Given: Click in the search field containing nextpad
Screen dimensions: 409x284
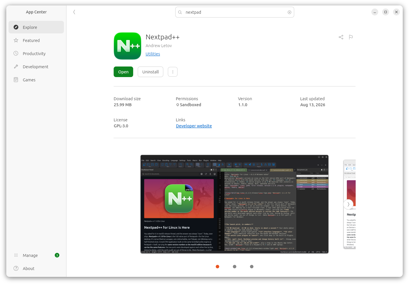Looking at the screenshot, I should tap(234, 12).
